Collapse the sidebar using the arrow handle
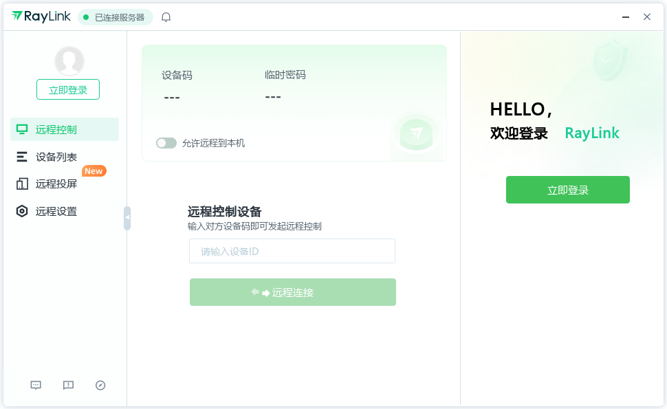 click(x=127, y=217)
